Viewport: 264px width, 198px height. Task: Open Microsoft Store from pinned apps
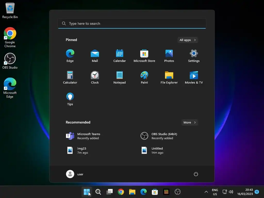click(144, 56)
